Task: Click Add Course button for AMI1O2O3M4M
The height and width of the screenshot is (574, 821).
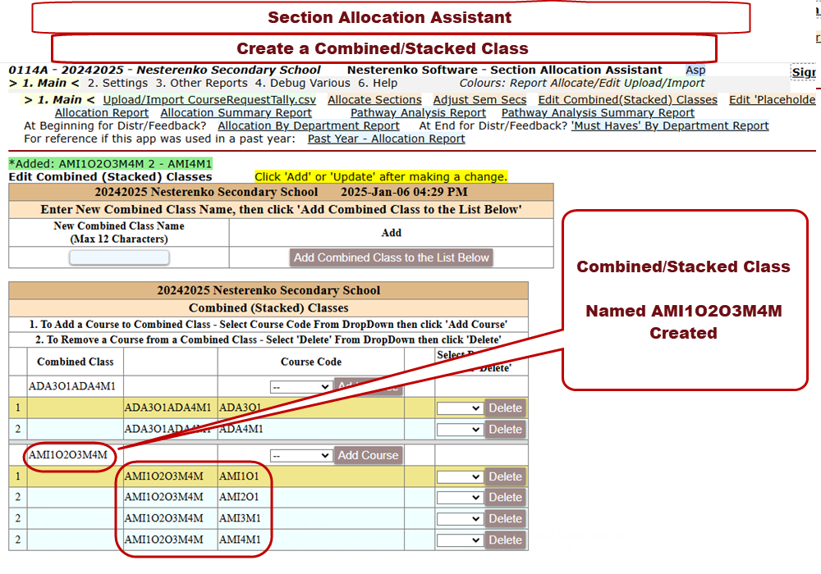Action: click(x=368, y=456)
